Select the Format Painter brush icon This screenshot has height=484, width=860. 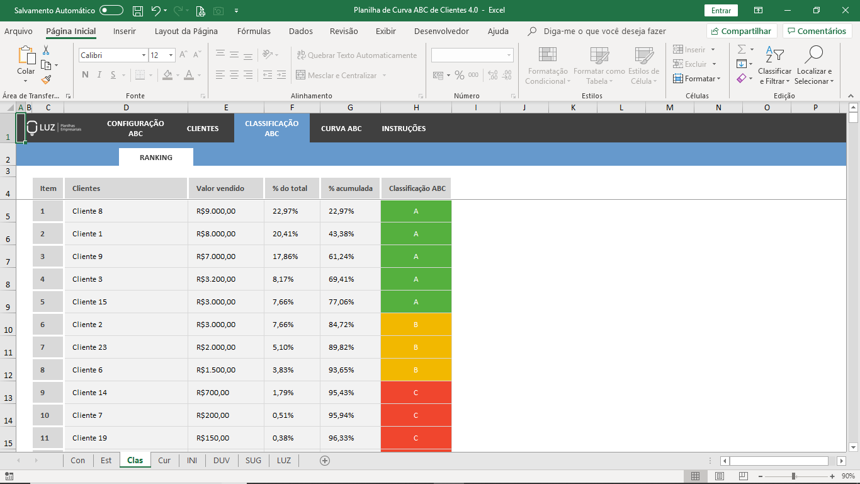46,79
